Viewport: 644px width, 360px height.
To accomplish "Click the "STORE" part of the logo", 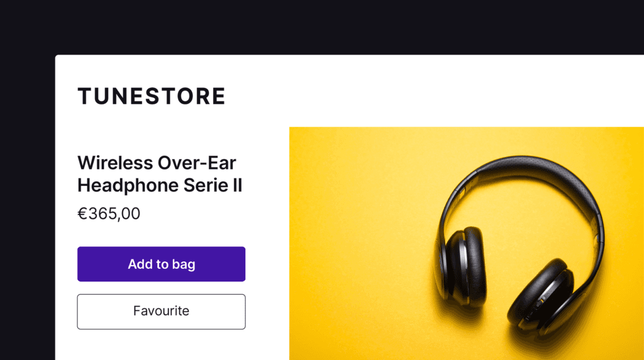I will (x=184, y=97).
